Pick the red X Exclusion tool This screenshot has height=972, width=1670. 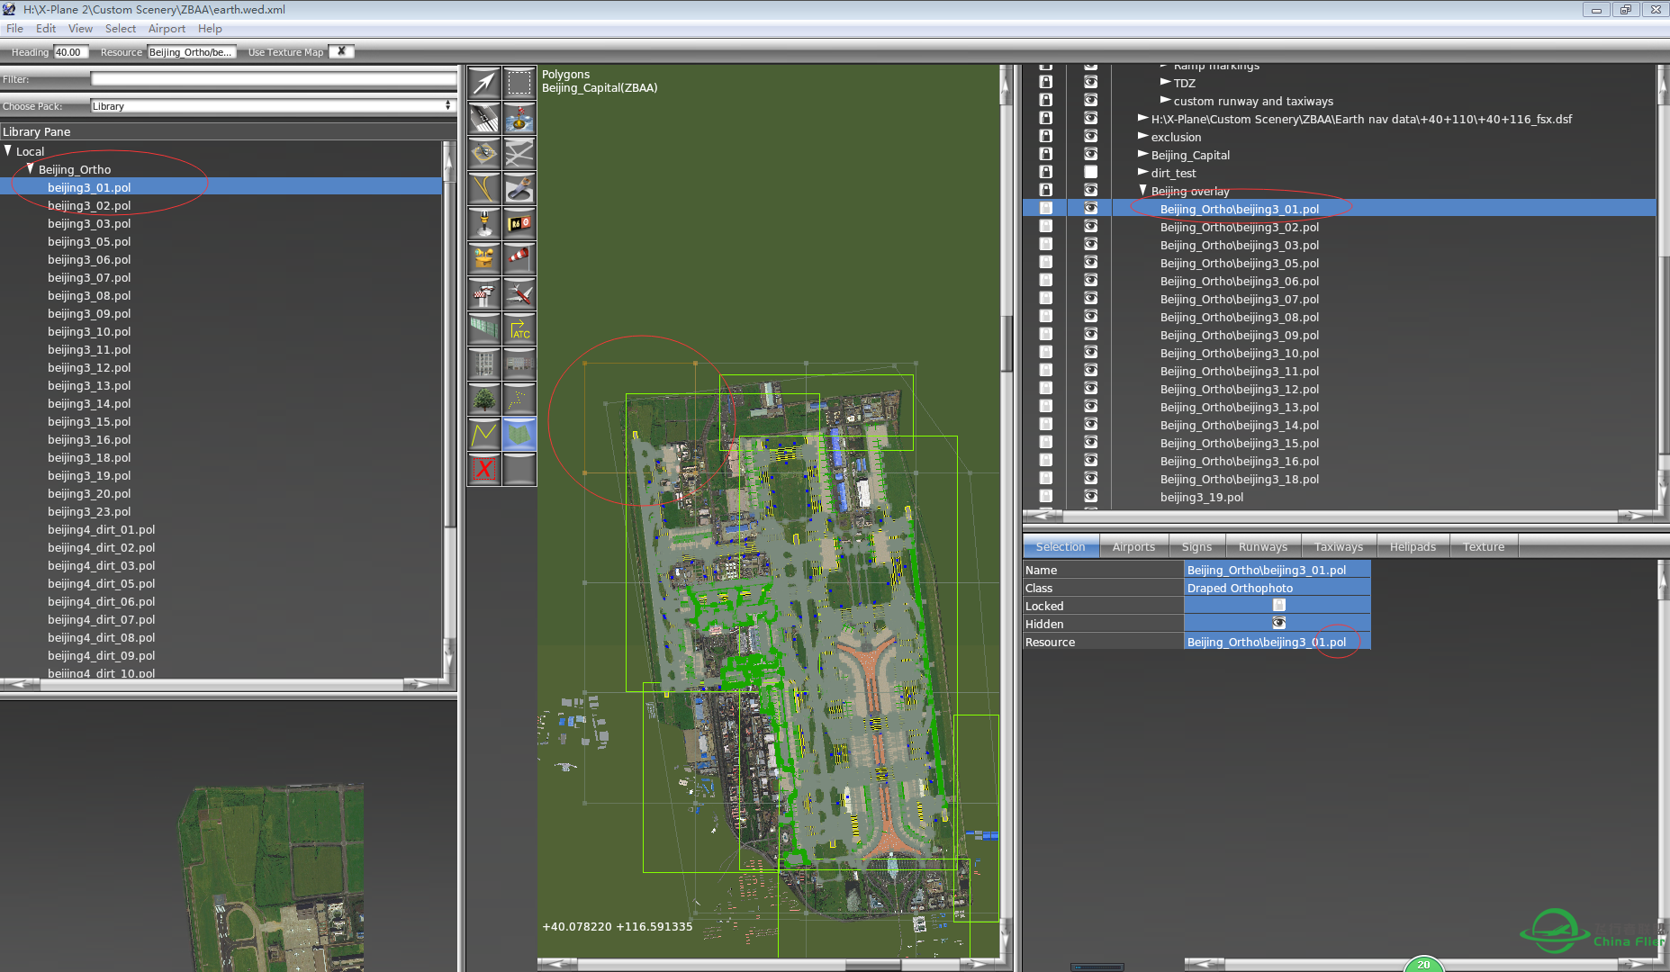tap(484, 469)
